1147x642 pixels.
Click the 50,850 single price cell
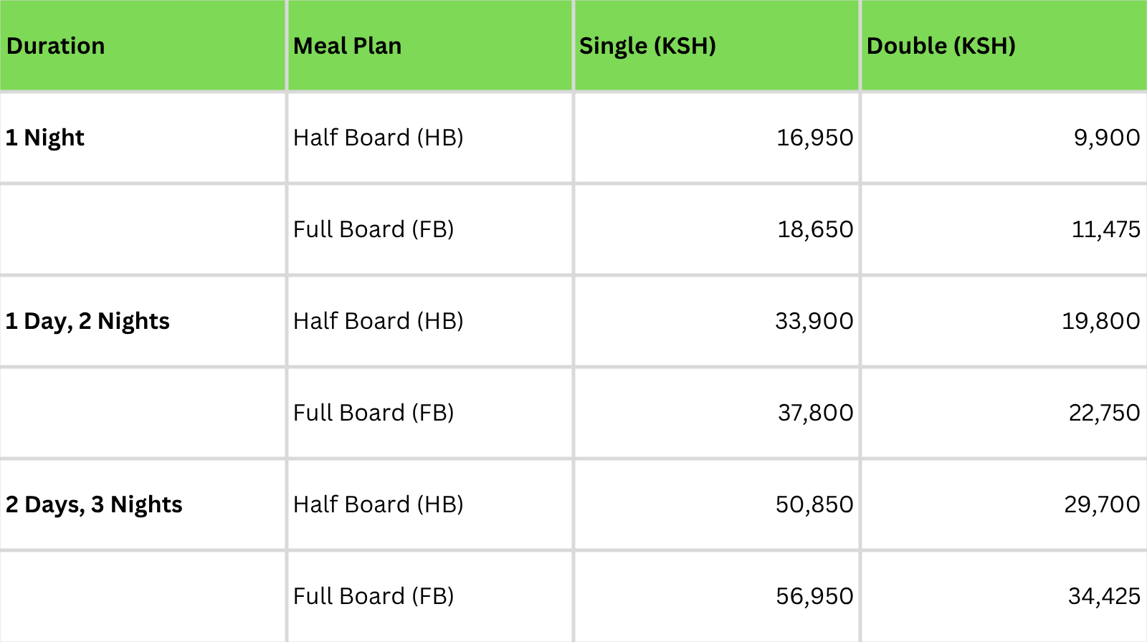(814, 504)
